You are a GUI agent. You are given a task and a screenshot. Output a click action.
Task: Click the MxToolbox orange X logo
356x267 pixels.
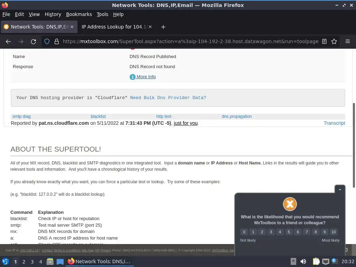290,204
